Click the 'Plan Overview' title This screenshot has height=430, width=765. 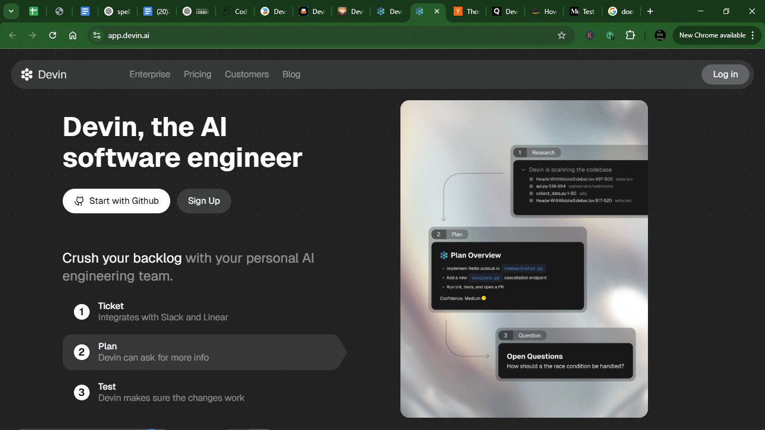pyautogui.click(x=476, y=255)
